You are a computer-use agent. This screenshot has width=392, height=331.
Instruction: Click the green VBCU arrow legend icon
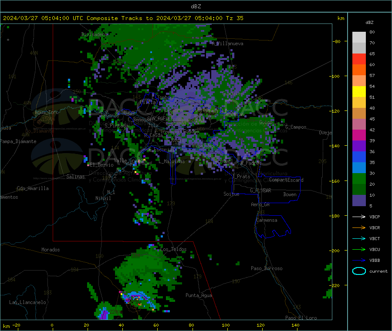(359, 249)
